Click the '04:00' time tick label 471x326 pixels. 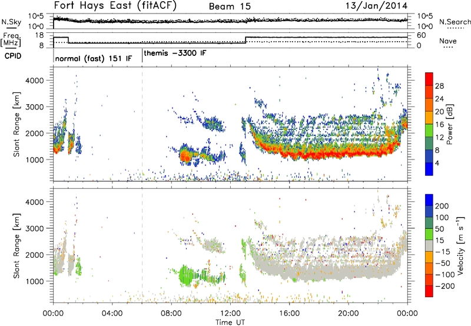click(112, 314)
